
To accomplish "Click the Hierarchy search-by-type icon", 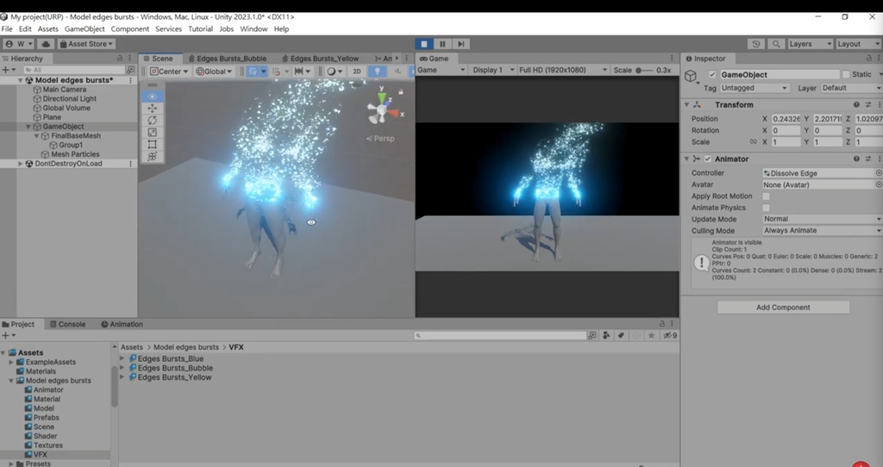I will click(x=131, y=70).
